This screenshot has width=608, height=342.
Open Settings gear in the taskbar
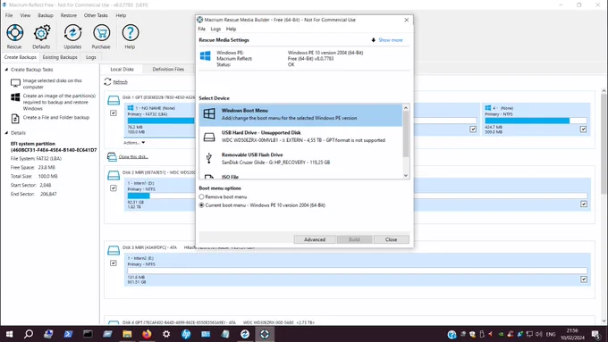coord(166,334)
